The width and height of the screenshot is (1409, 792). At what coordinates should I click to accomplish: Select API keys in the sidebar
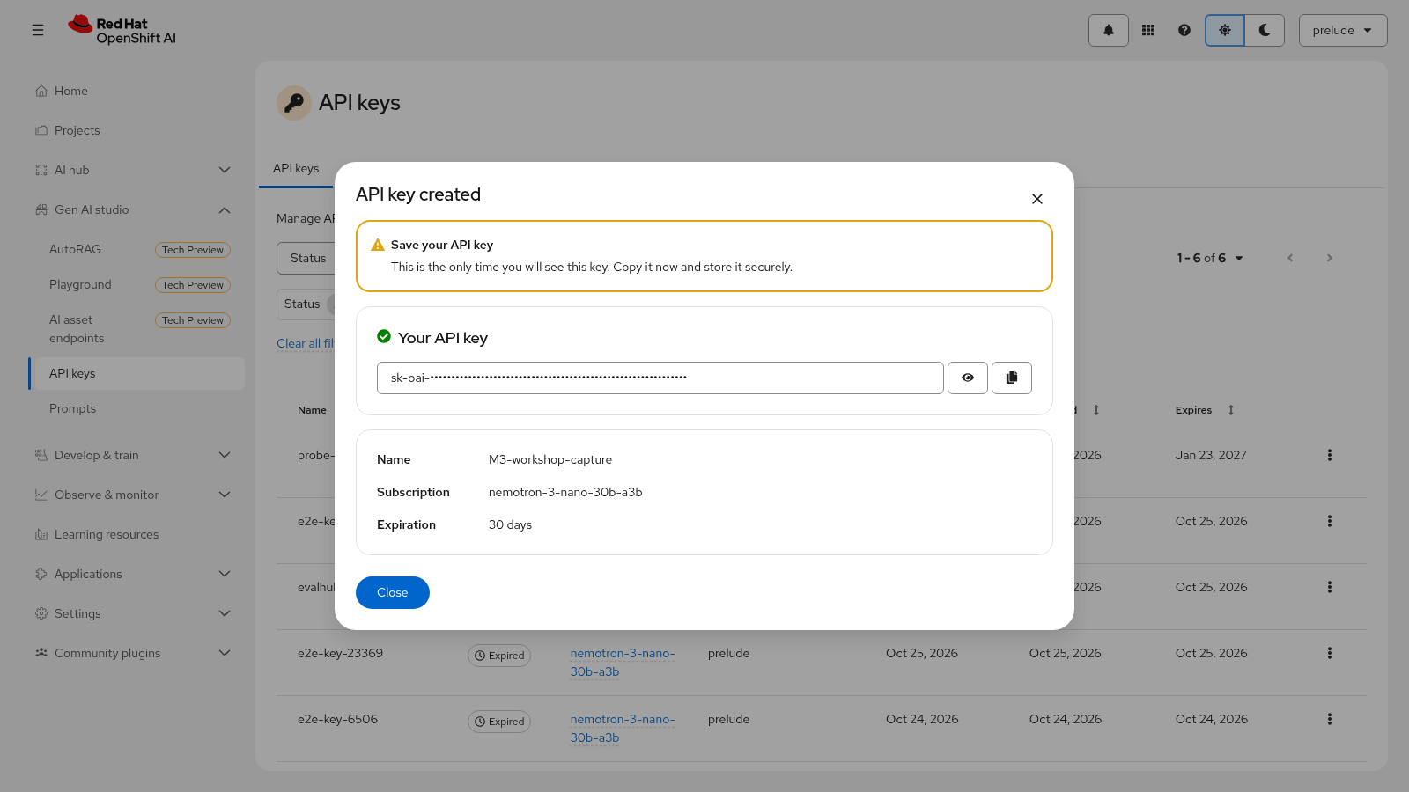click(136, 373)
